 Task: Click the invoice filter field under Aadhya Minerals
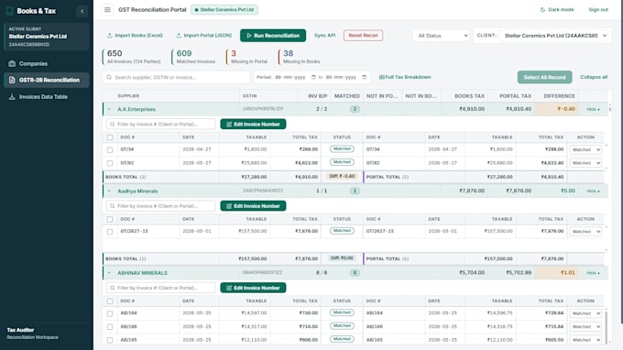pos(161,206)
